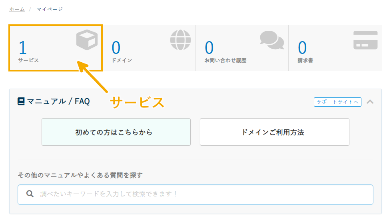The width and height of the screenshot is (391, 222).
Task: Collapse the マニュアル / FAQ panel chevron
Action: tap(370, 102)
